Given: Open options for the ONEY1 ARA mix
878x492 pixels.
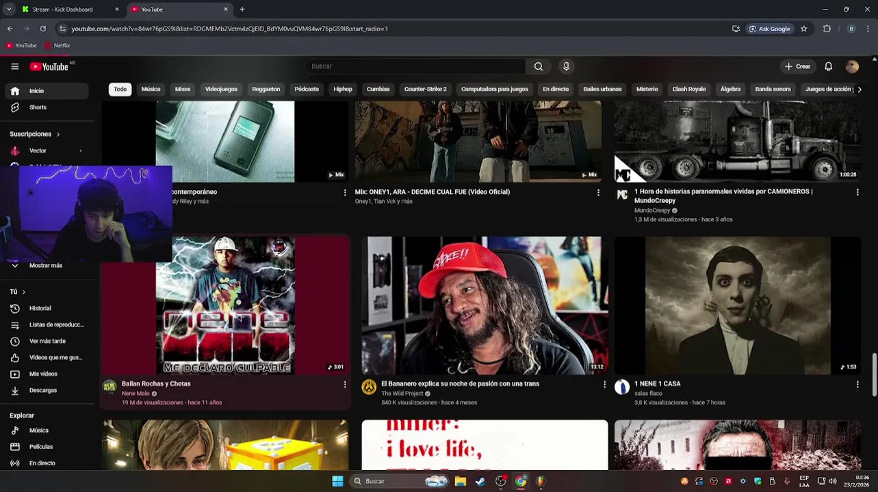Looking at the screenshot, I should (x=598, y=193).
